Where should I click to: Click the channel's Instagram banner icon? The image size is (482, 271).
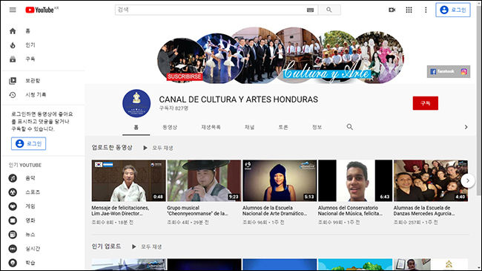[x=464, y=71]
